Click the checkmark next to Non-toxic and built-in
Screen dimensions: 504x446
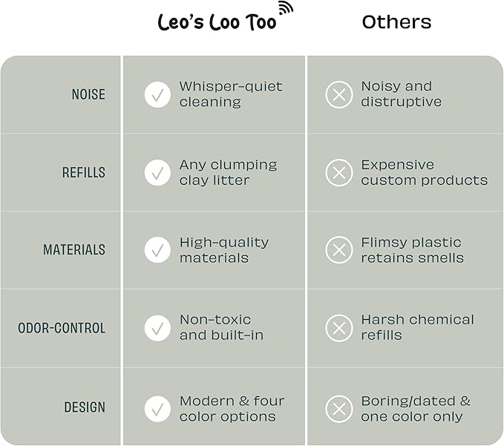(157, 328)
